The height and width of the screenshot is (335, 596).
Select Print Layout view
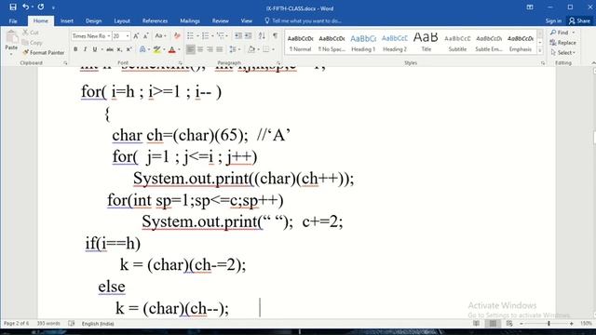(493, 324)
